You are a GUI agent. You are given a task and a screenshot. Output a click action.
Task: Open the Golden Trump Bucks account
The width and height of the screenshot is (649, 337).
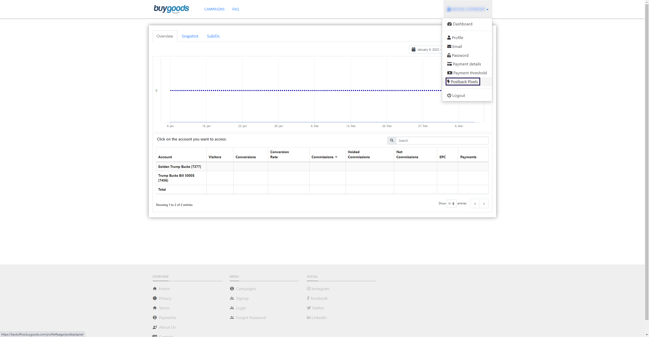click(x=179, y=167)
